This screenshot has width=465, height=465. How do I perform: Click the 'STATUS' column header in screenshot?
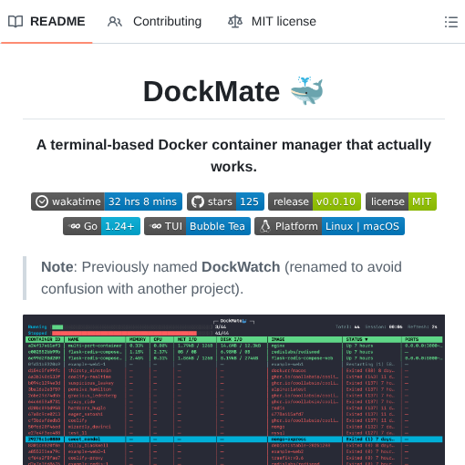tap(356, 339)
